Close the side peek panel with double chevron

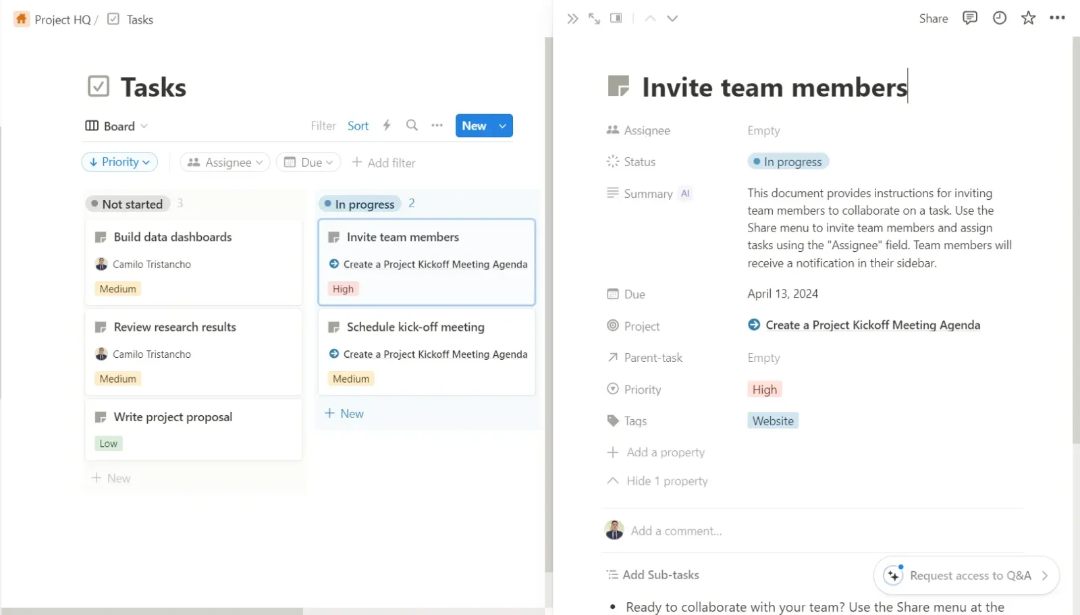(x=572, y=18)
